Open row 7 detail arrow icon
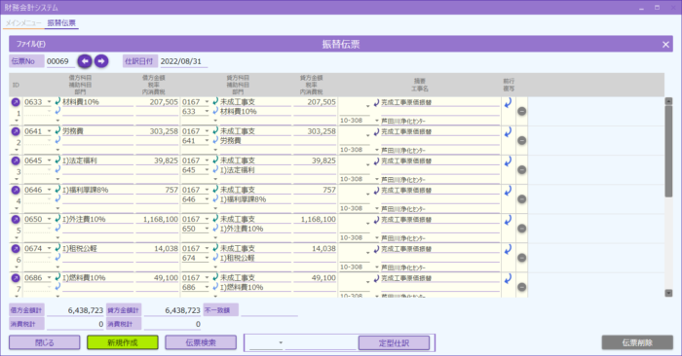The width and height of the screenshot is (682, 356). [16, 278]
